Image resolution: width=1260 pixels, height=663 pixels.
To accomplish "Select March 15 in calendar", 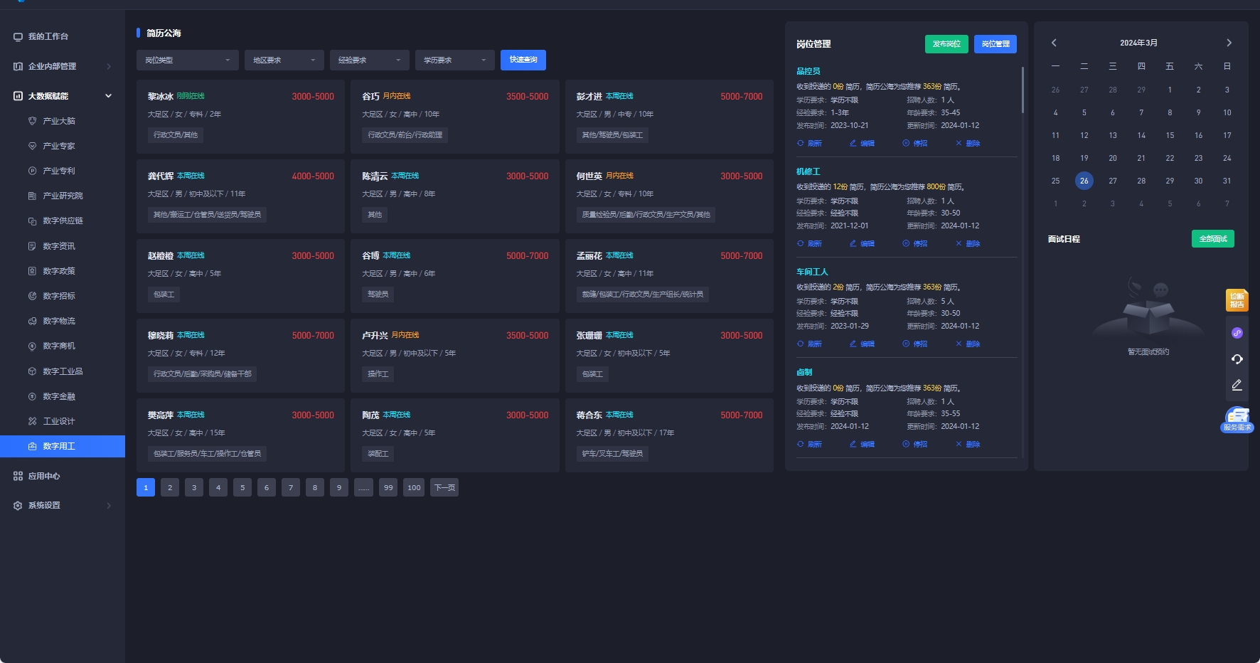I will (1170, 135).
